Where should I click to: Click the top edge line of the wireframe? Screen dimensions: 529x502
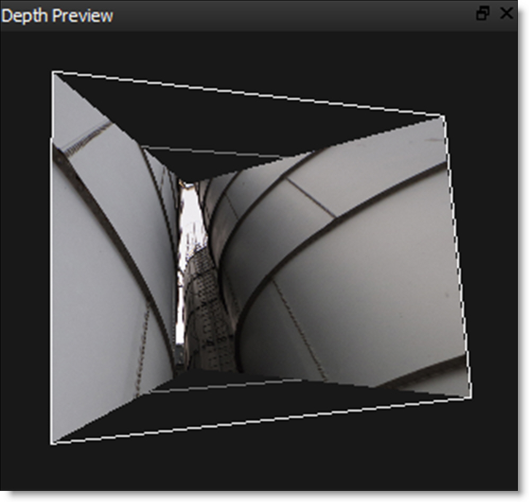[249, 94]
